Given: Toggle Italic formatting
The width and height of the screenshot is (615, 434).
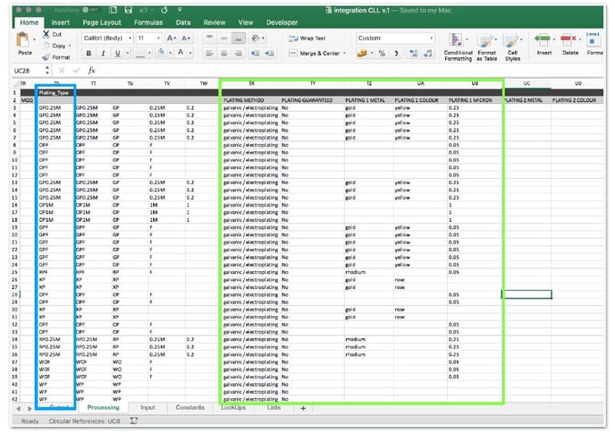Looking at the screenshot, I should coord(103,53).
